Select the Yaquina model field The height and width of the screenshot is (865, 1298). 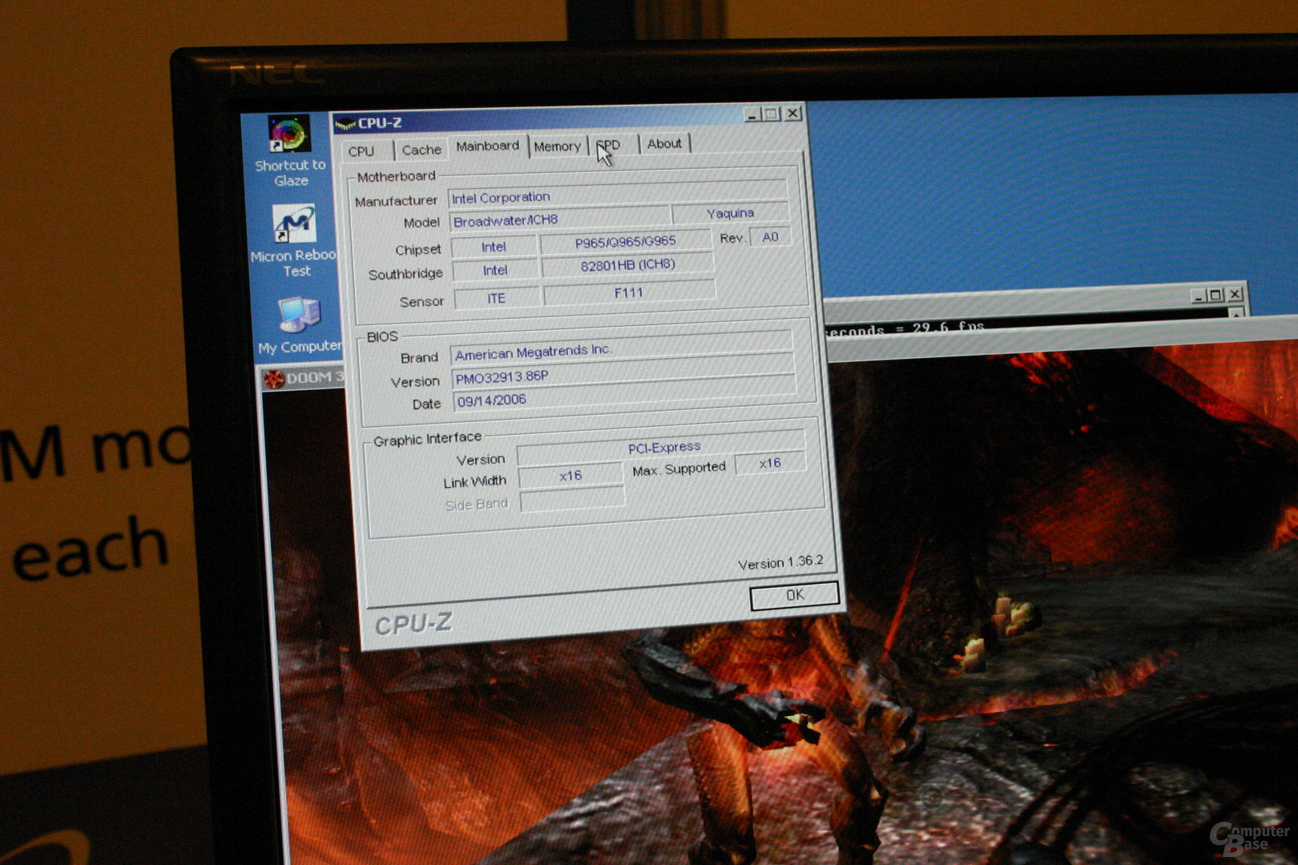tap(730, 213)
